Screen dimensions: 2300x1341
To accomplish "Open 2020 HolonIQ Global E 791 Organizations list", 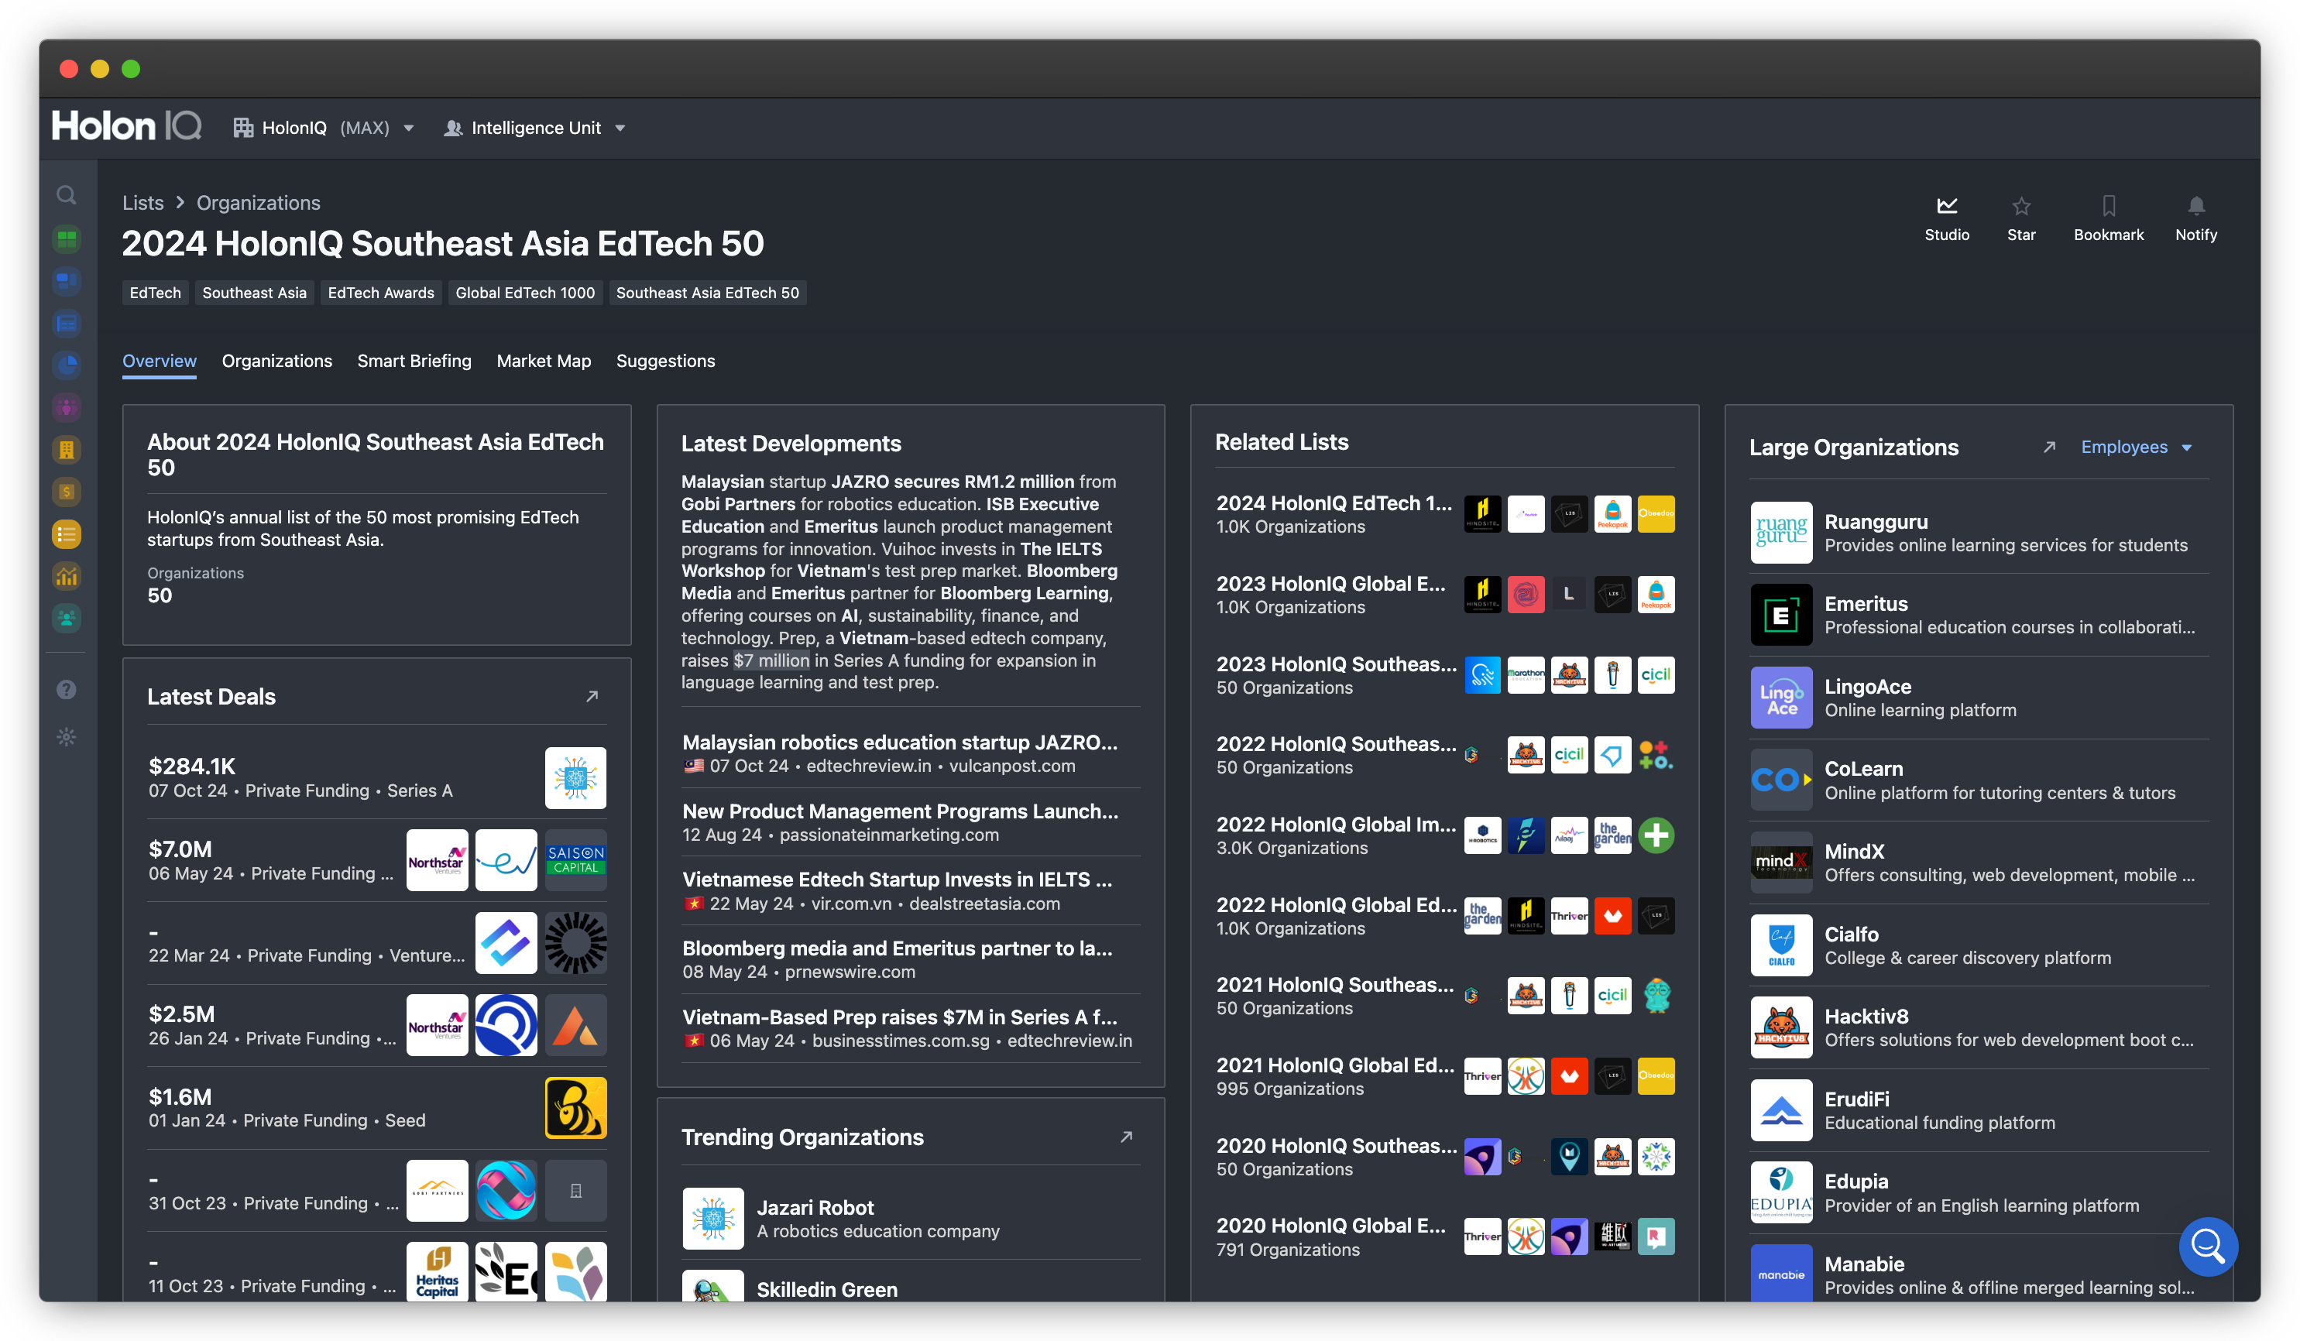I will pos(1444,1237).
